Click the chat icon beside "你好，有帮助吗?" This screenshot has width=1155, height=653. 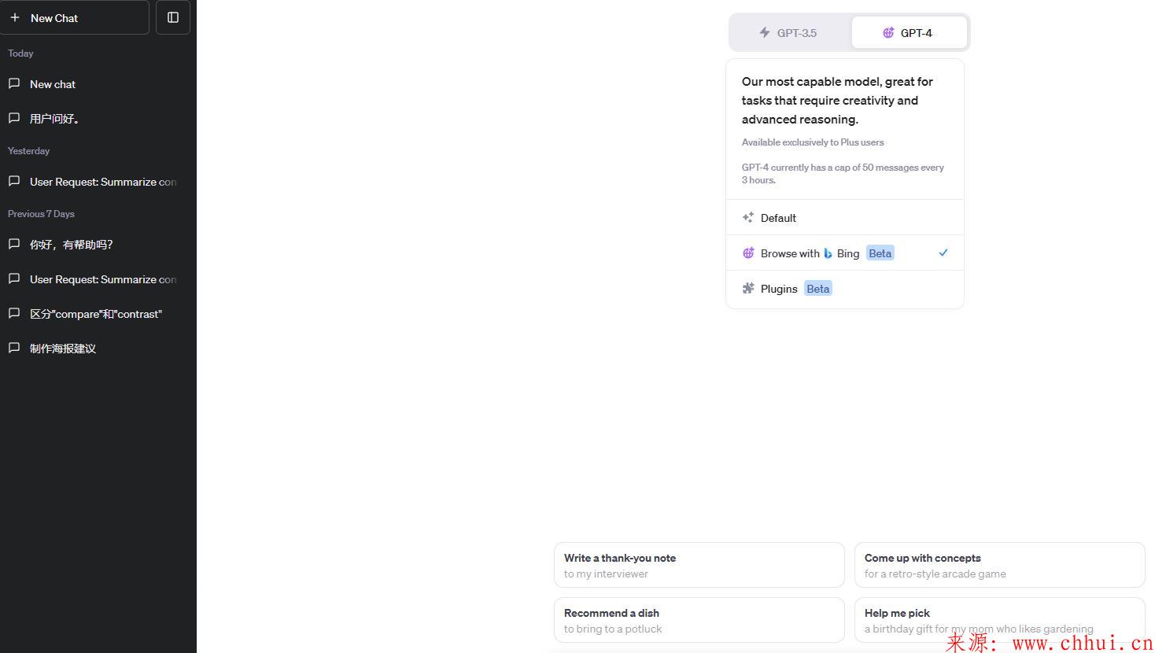pos(14,244)
